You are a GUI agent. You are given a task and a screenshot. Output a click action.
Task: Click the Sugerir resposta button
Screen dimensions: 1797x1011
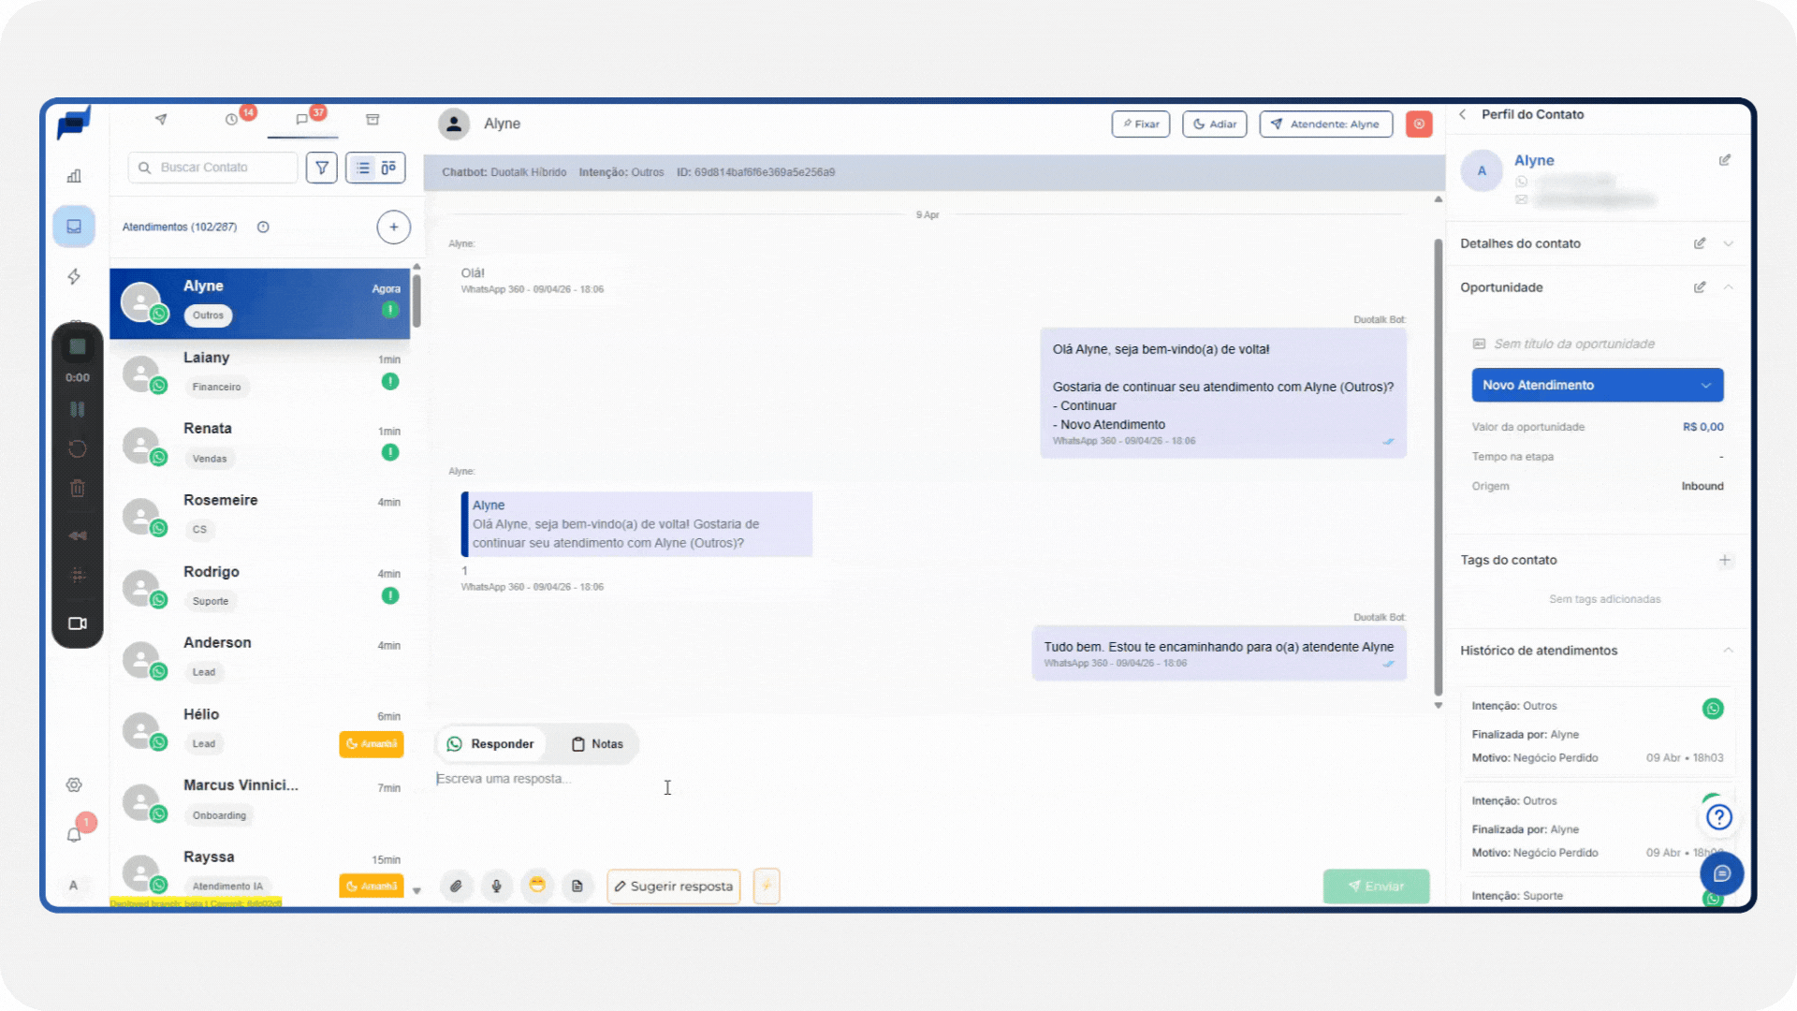coord(673,886)
